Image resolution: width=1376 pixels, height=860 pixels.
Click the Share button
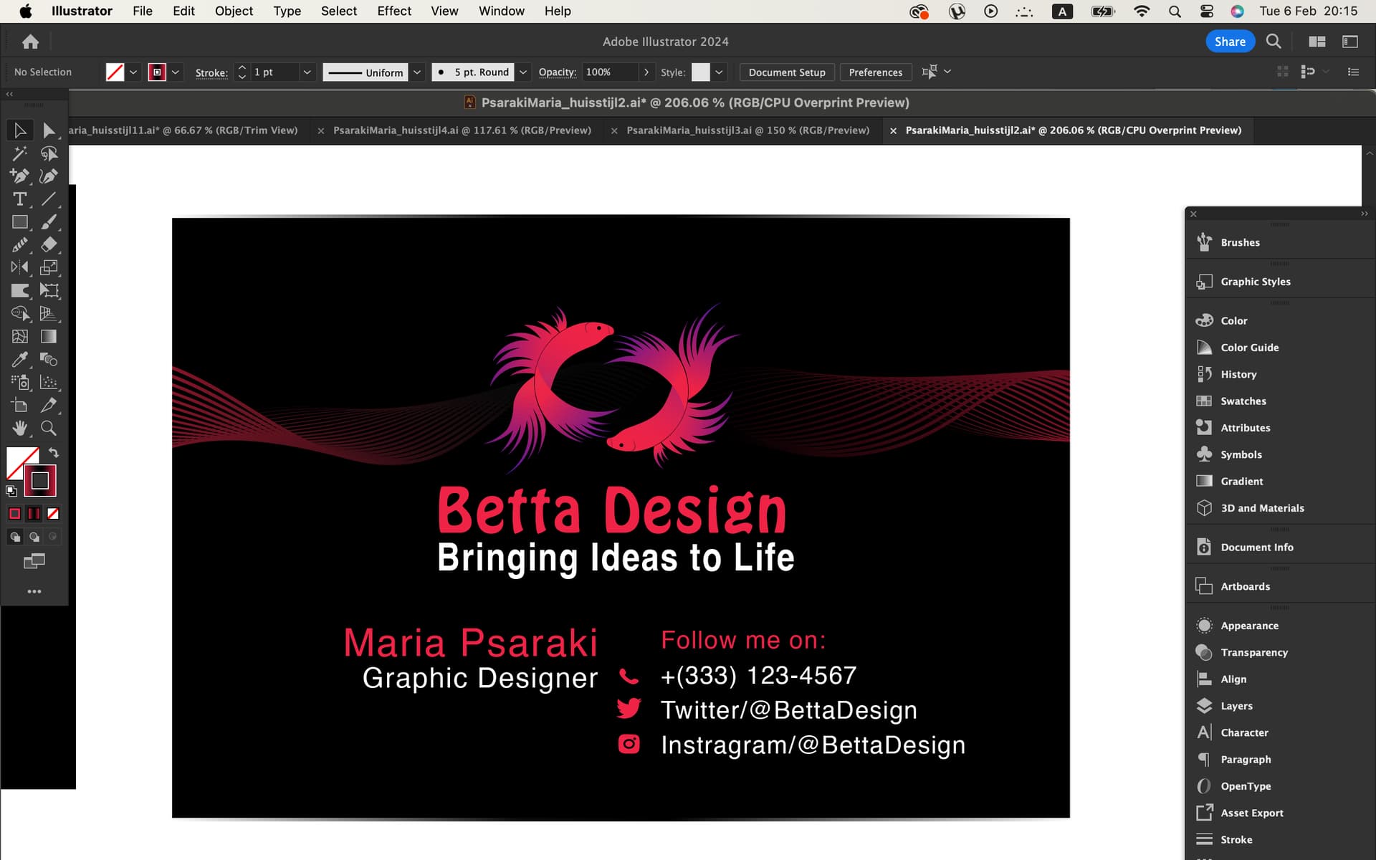(1230, 42)
